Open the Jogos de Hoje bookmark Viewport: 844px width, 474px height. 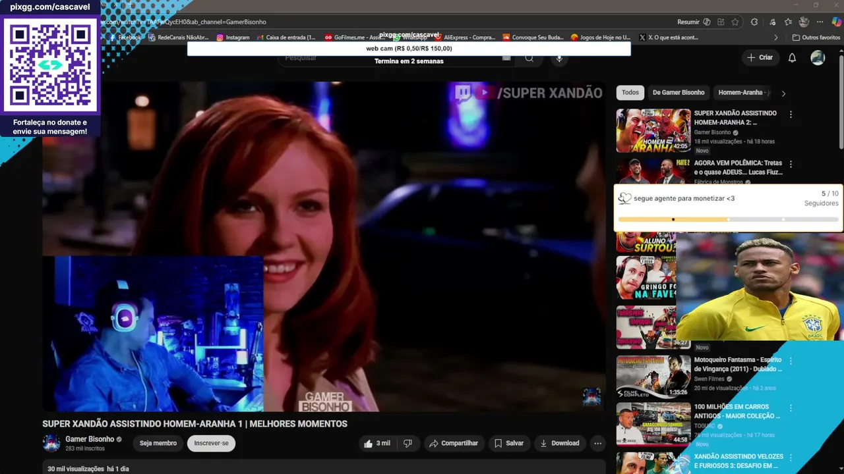601,38
